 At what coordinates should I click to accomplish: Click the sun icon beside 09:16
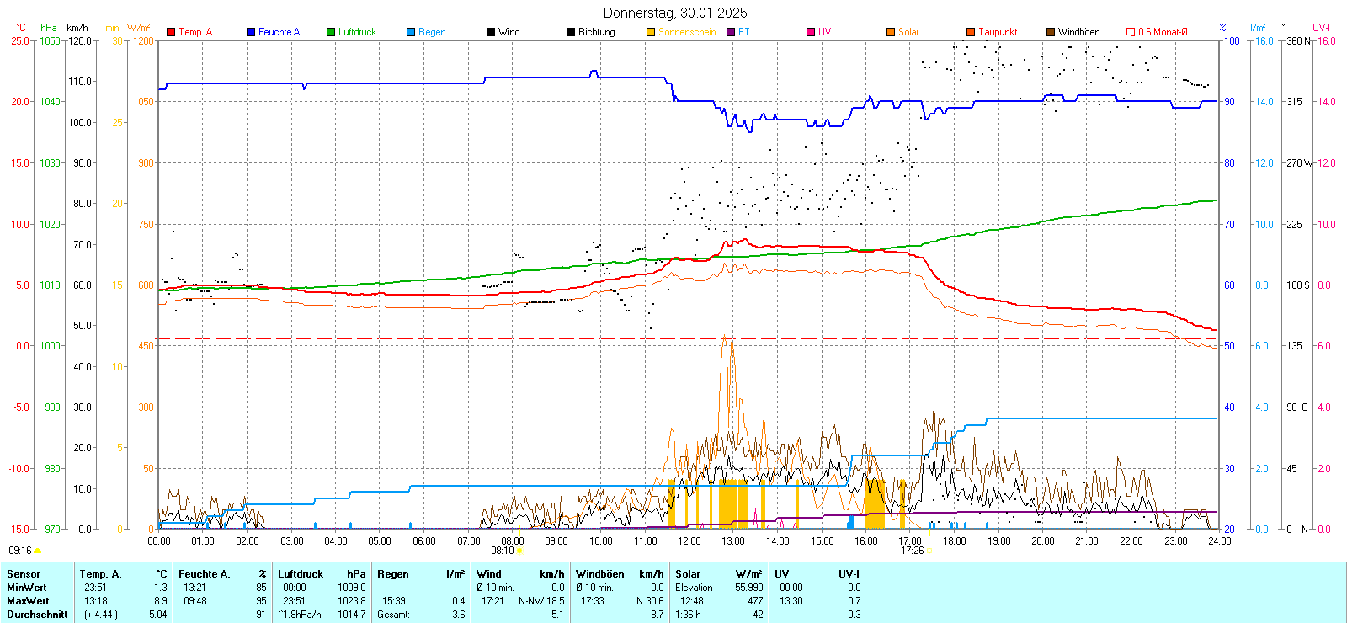(37, 551)
